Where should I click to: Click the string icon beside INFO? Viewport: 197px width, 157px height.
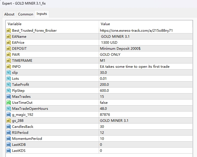(8, 67)
